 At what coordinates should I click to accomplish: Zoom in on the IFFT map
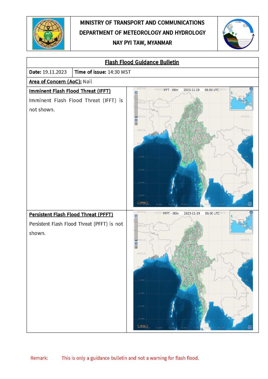(x=136, y=93)
